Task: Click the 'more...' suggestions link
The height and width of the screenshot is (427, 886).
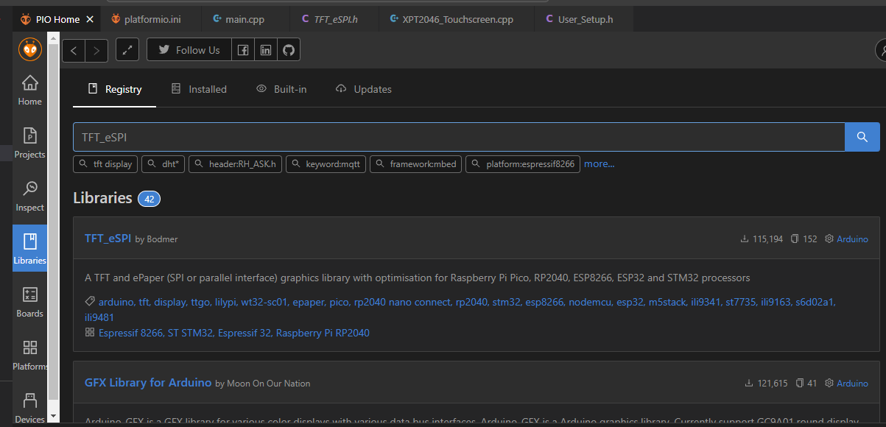Action: click(600, 164)
